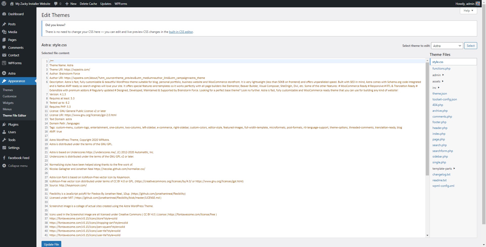This screenshot has height=247, width=486.
Task: Open Widgets submenu item
Action: (8, 103)
